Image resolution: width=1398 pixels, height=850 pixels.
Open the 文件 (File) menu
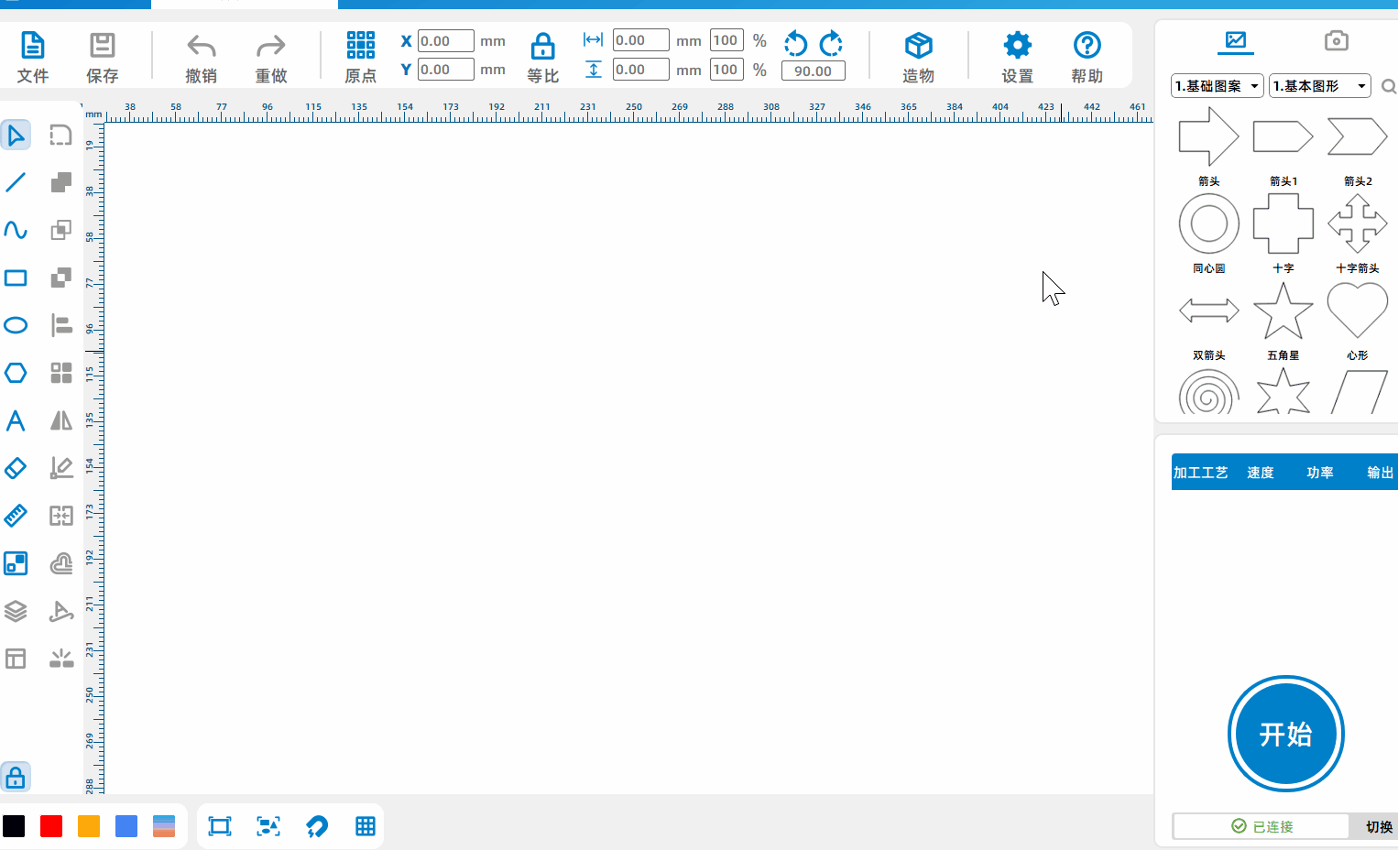[x=32, y=57]
